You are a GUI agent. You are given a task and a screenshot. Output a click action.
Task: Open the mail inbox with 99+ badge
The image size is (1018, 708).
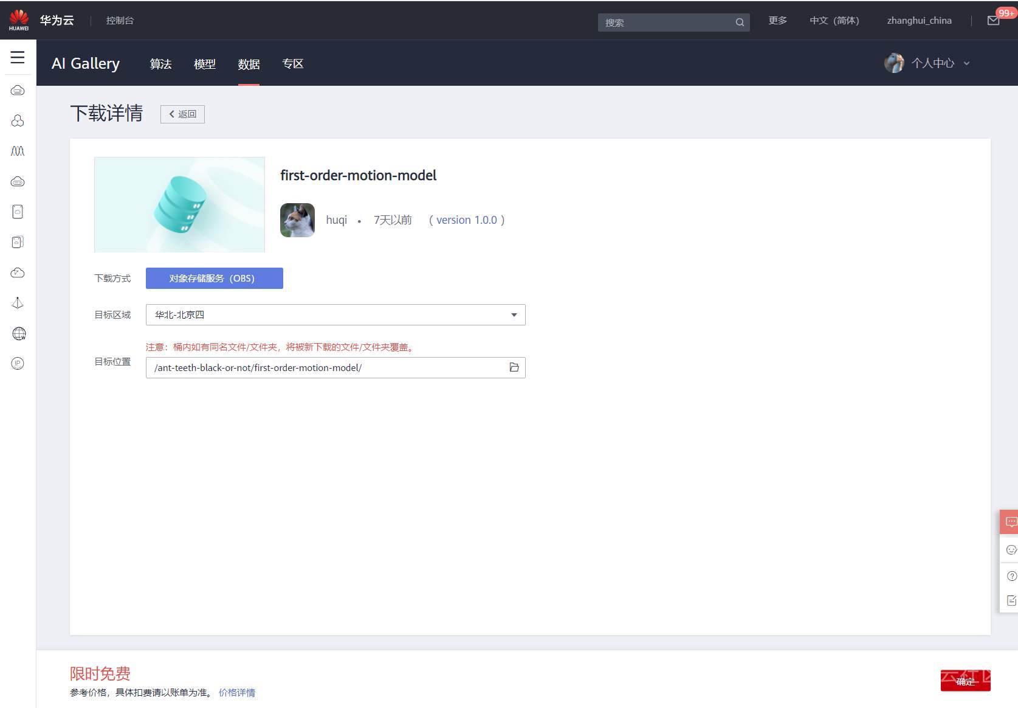994,21
